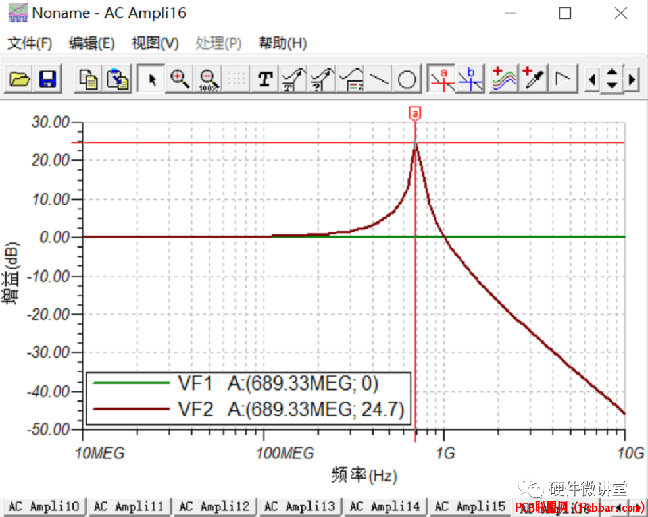The width and height of the screenshot is (648, 517).
Task: Click the 1G x-axis label
Action: pyautogui.click(x=445, y=453)
